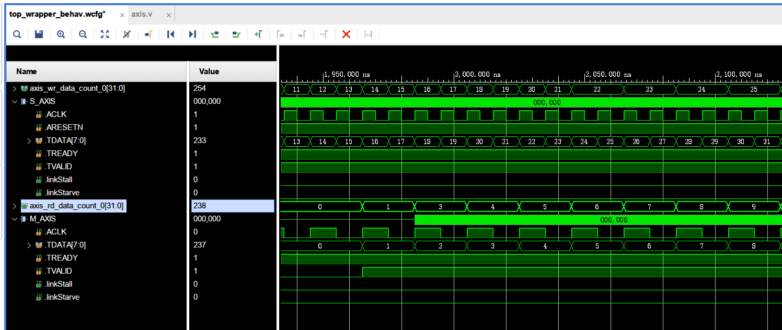Select .linkStarve signal under M_AXIS
Image resolution: width=782 pixels, height=330 pixels.
tap(62, 297)
